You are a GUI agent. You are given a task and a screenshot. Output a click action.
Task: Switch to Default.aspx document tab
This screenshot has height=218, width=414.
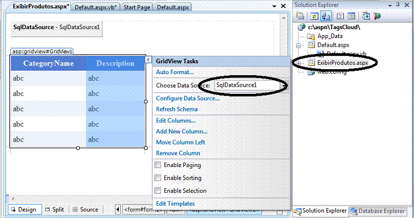point(173,7)
